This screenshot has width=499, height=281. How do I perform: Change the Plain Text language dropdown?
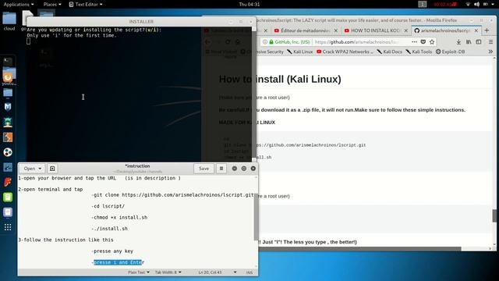[x=139, y=272]
